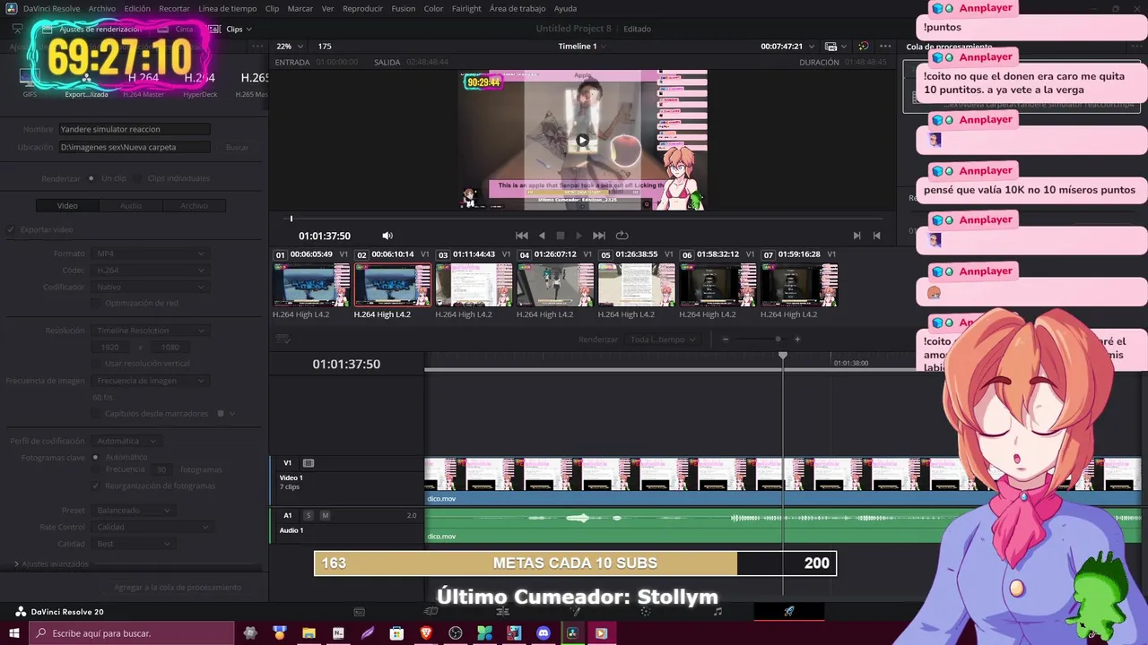Click Buscar location button
This screenshot has height=645, width=1148.
pyautogui.click(x=237, y=147)
